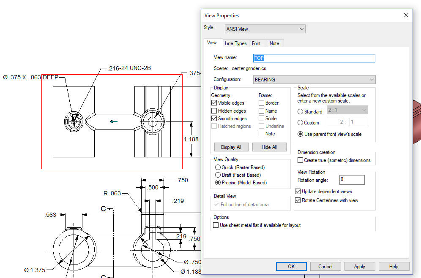Click the Rotation angle input field

(x=352, y=180)
